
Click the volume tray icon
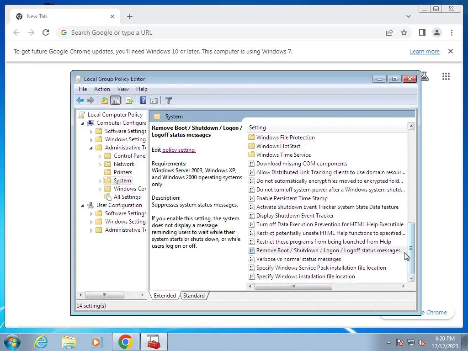[x=422, y=343]
